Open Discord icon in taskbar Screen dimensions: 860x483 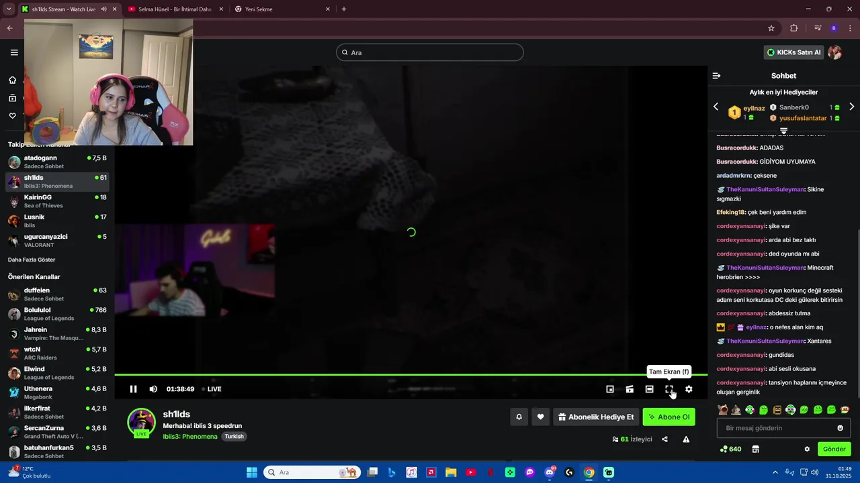pos(550,472)
